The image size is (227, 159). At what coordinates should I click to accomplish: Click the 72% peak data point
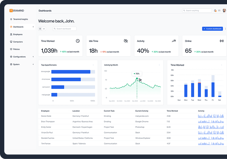(137, 78)
